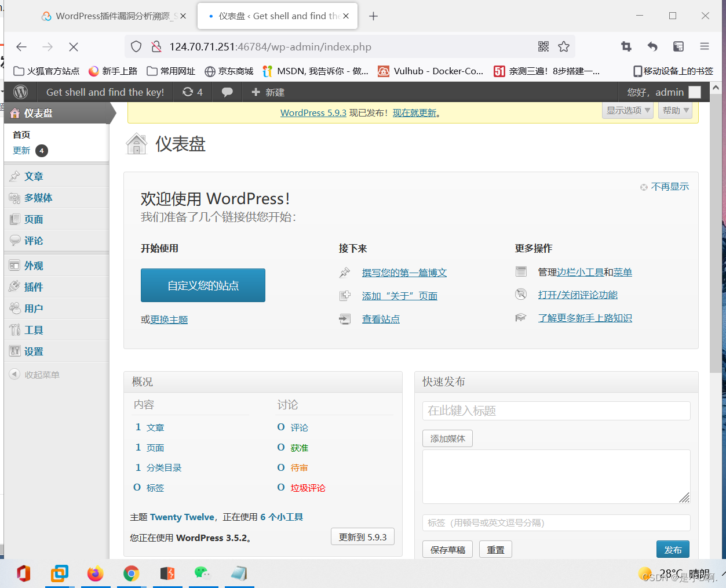Screen dimensions: 726x588
Task: Close the WordPress插件漏洞分析溯源 tab
Action: click(183, 16)
